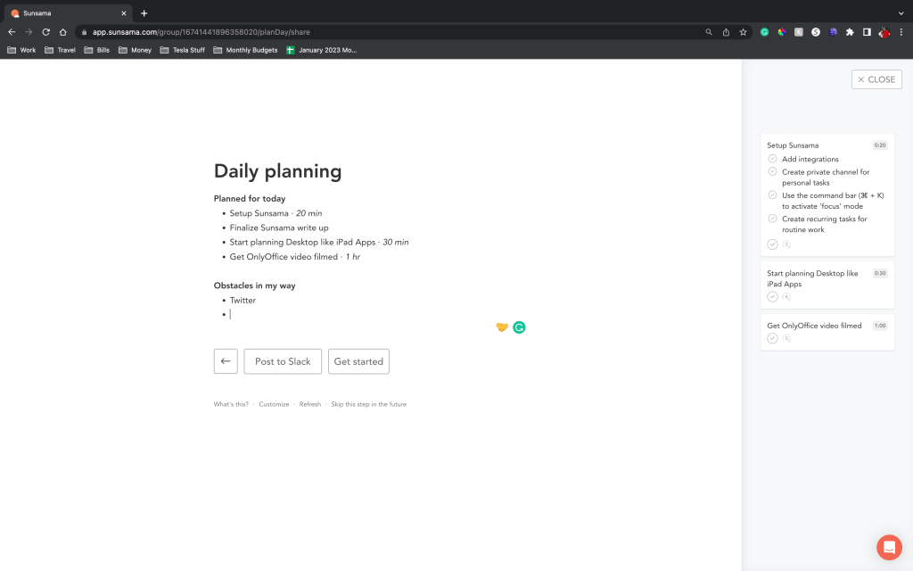Open the tab search chevron dropdown
Viewport: 913px width, 571px height.
tap(901, 13)
